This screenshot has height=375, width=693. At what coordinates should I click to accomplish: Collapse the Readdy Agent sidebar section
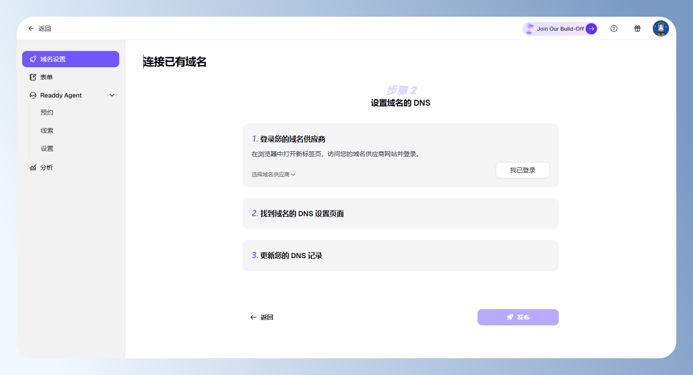coord(112,95)
